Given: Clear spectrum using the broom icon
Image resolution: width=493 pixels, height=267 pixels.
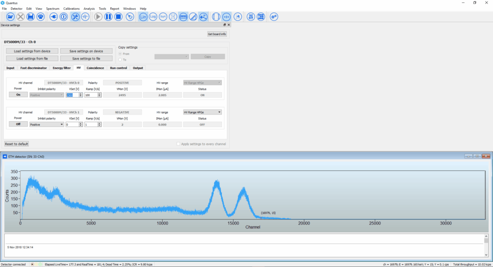Looking at the screenshot, I should pos(130,17).
